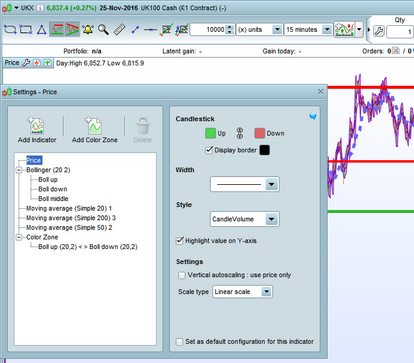
Task: Open the instrument dropdown arrow before UKX
Action: coord(16,8)
